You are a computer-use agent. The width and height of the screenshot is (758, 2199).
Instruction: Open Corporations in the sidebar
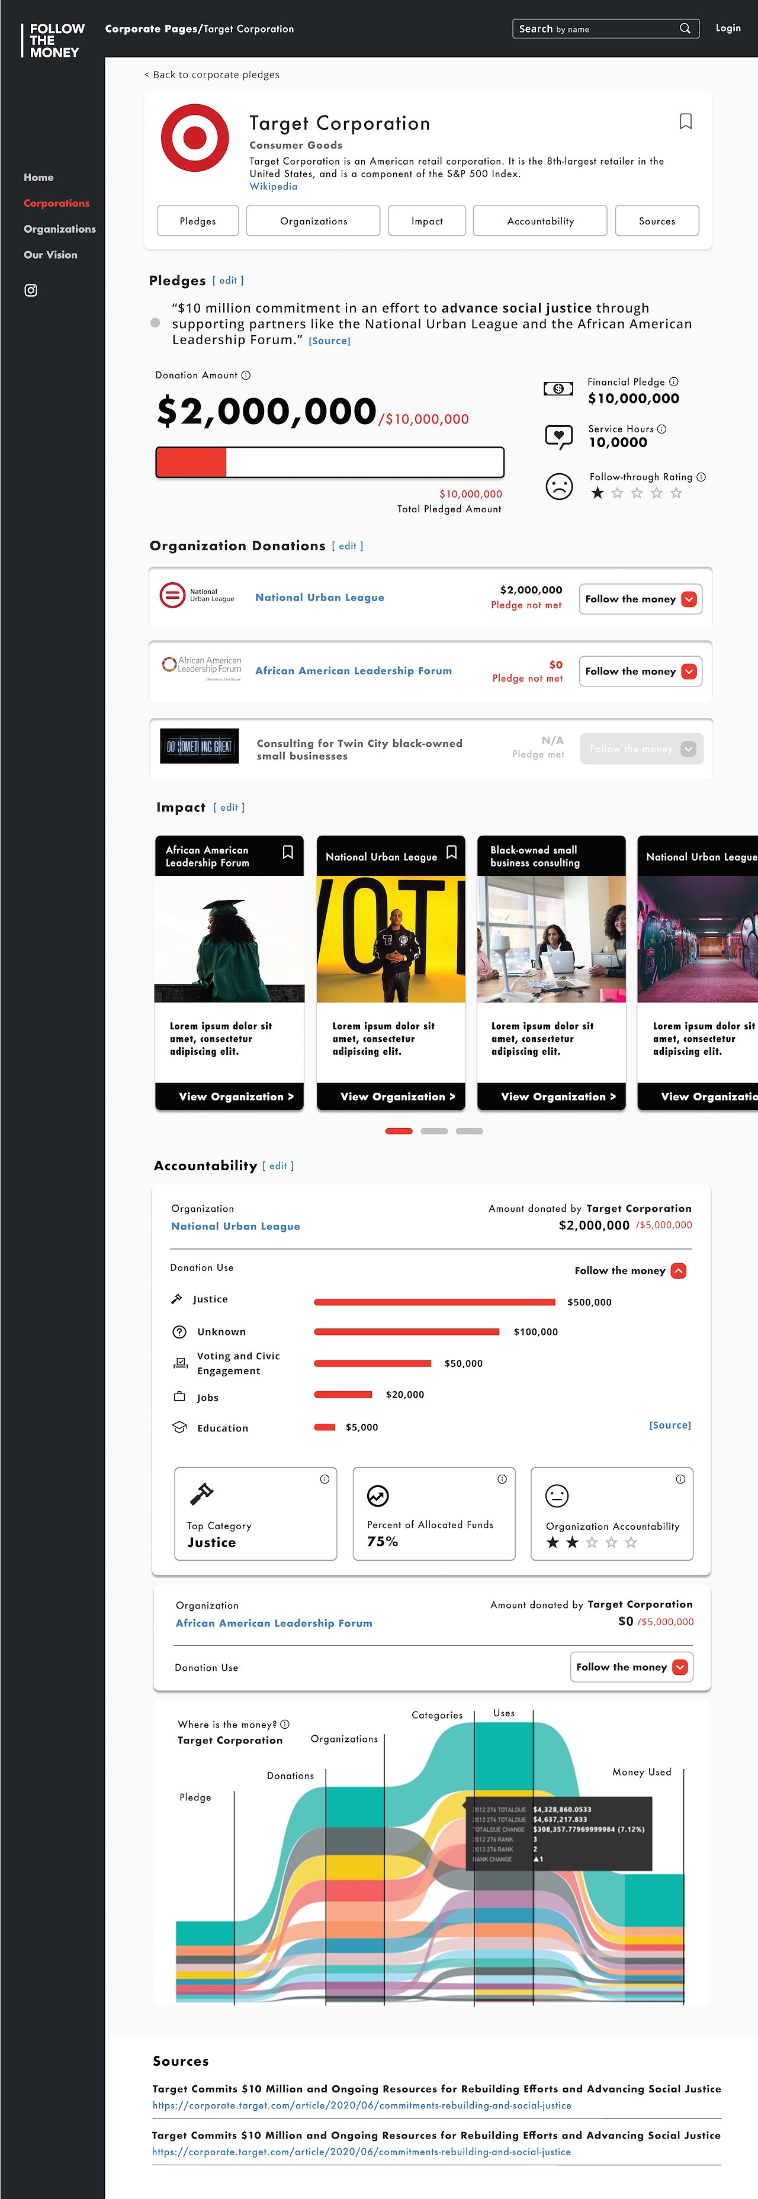tap(56, 203)
